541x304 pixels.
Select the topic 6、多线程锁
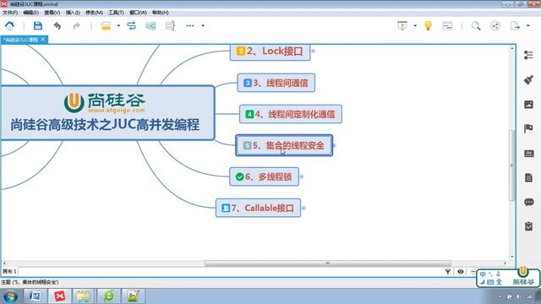(264, 176)
